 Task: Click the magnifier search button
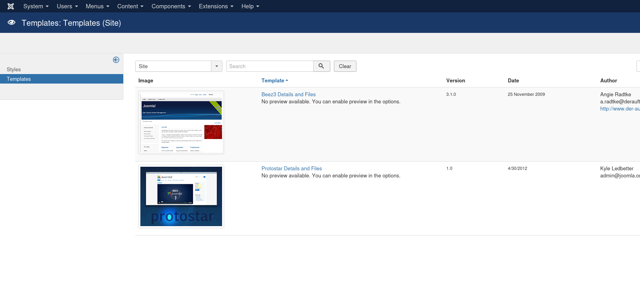(x=322, y=66)
